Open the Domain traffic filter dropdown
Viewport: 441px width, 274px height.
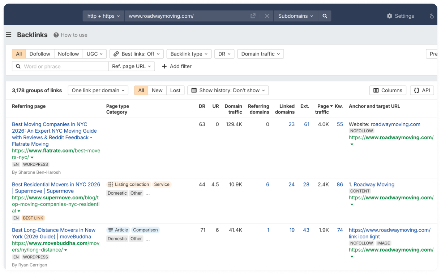pyautogui.click(x=260, y=54)
